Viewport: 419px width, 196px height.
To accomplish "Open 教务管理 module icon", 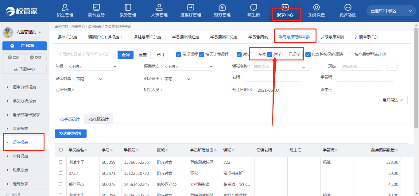I will pyautogui.click(x=128, y=7).
